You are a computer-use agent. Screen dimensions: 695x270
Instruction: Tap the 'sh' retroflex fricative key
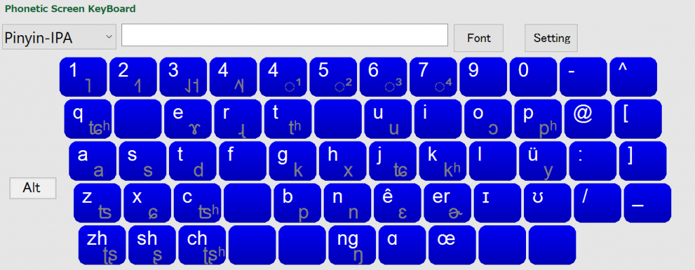(152, 245)
